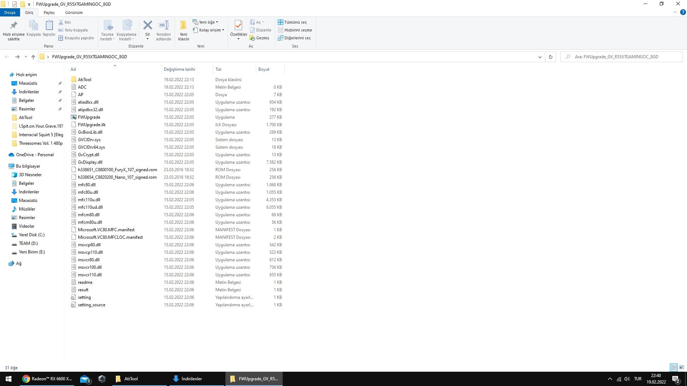Open Chrome window from the taskbar
Screen dimensions: 687x386
click(x=47, y=379)
